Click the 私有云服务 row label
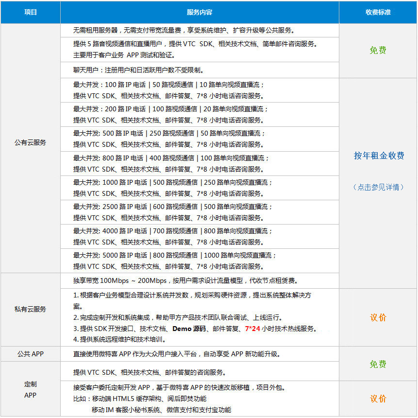418x418 pixels. click(x=31, y=309)
